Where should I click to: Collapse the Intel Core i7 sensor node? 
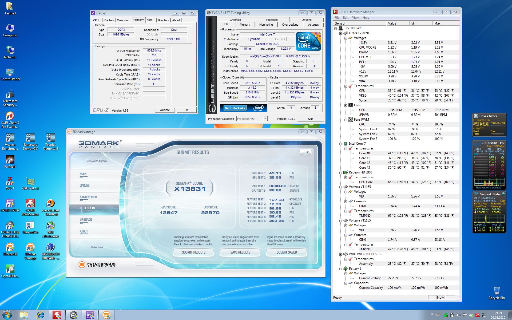(341, 144)
